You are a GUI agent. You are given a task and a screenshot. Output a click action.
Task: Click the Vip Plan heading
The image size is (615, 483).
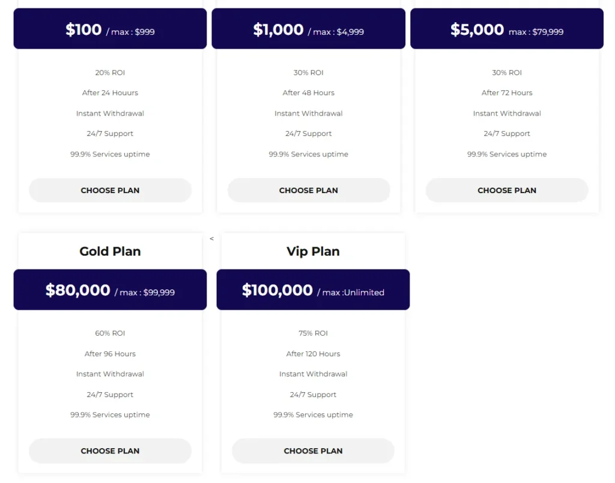(x=313, y=251)
